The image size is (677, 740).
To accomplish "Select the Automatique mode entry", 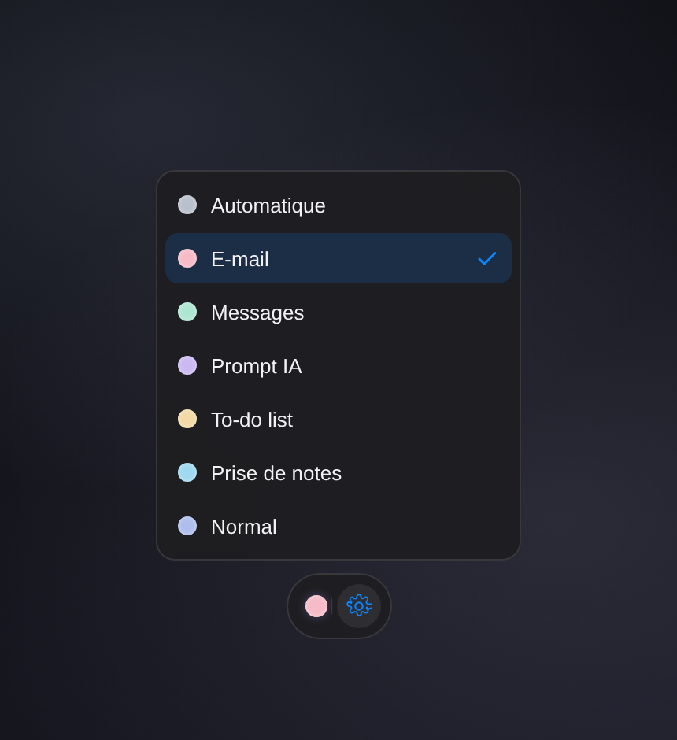I will 338,205.
